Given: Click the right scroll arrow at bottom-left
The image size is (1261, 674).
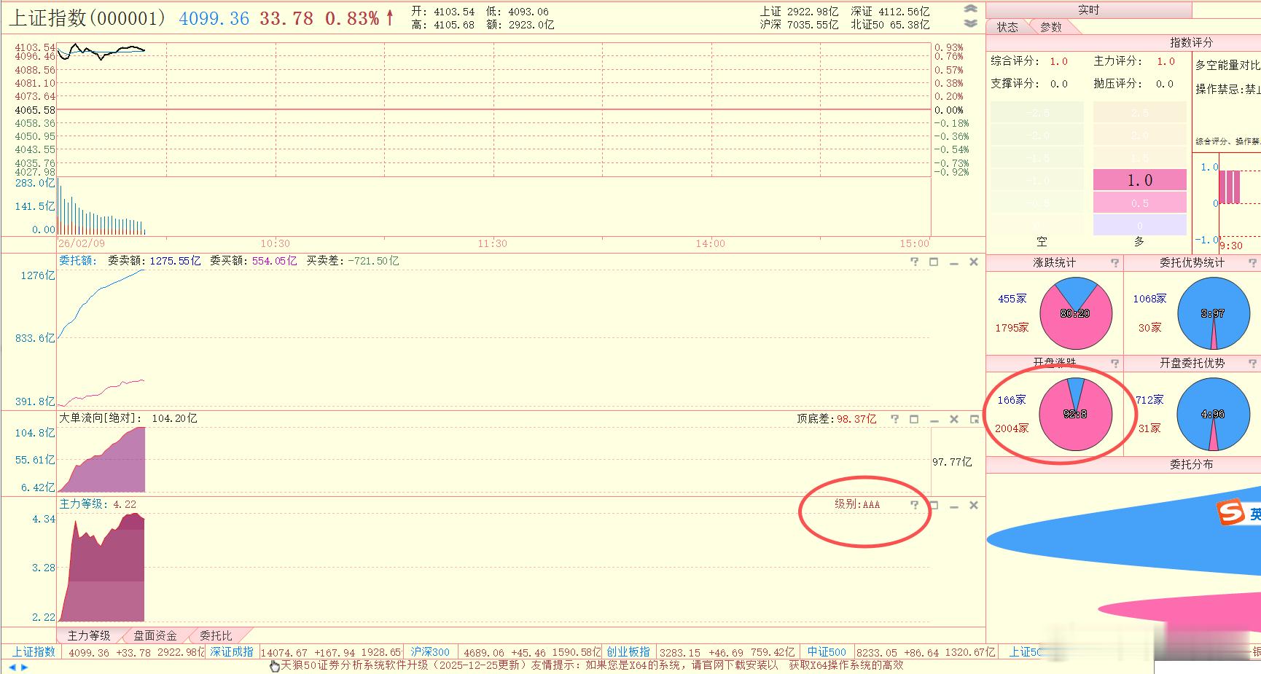Looking at the screenshot, I should coord(24,667).
